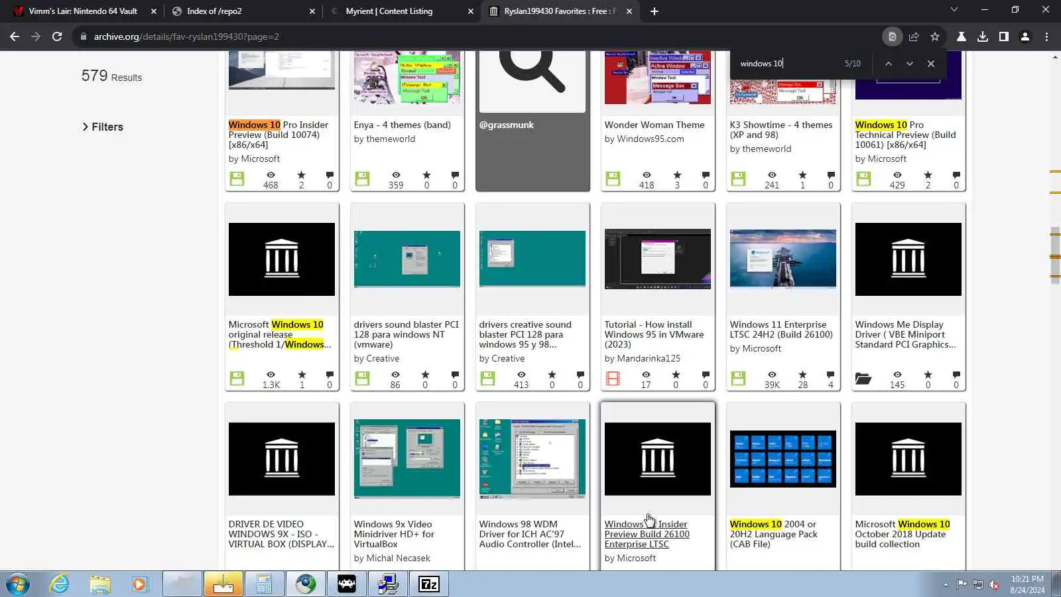Click the vertical page scrollbar thumb
Image resolution: width=1061 pixels, height=597 pixels.
click(1055, 255)
